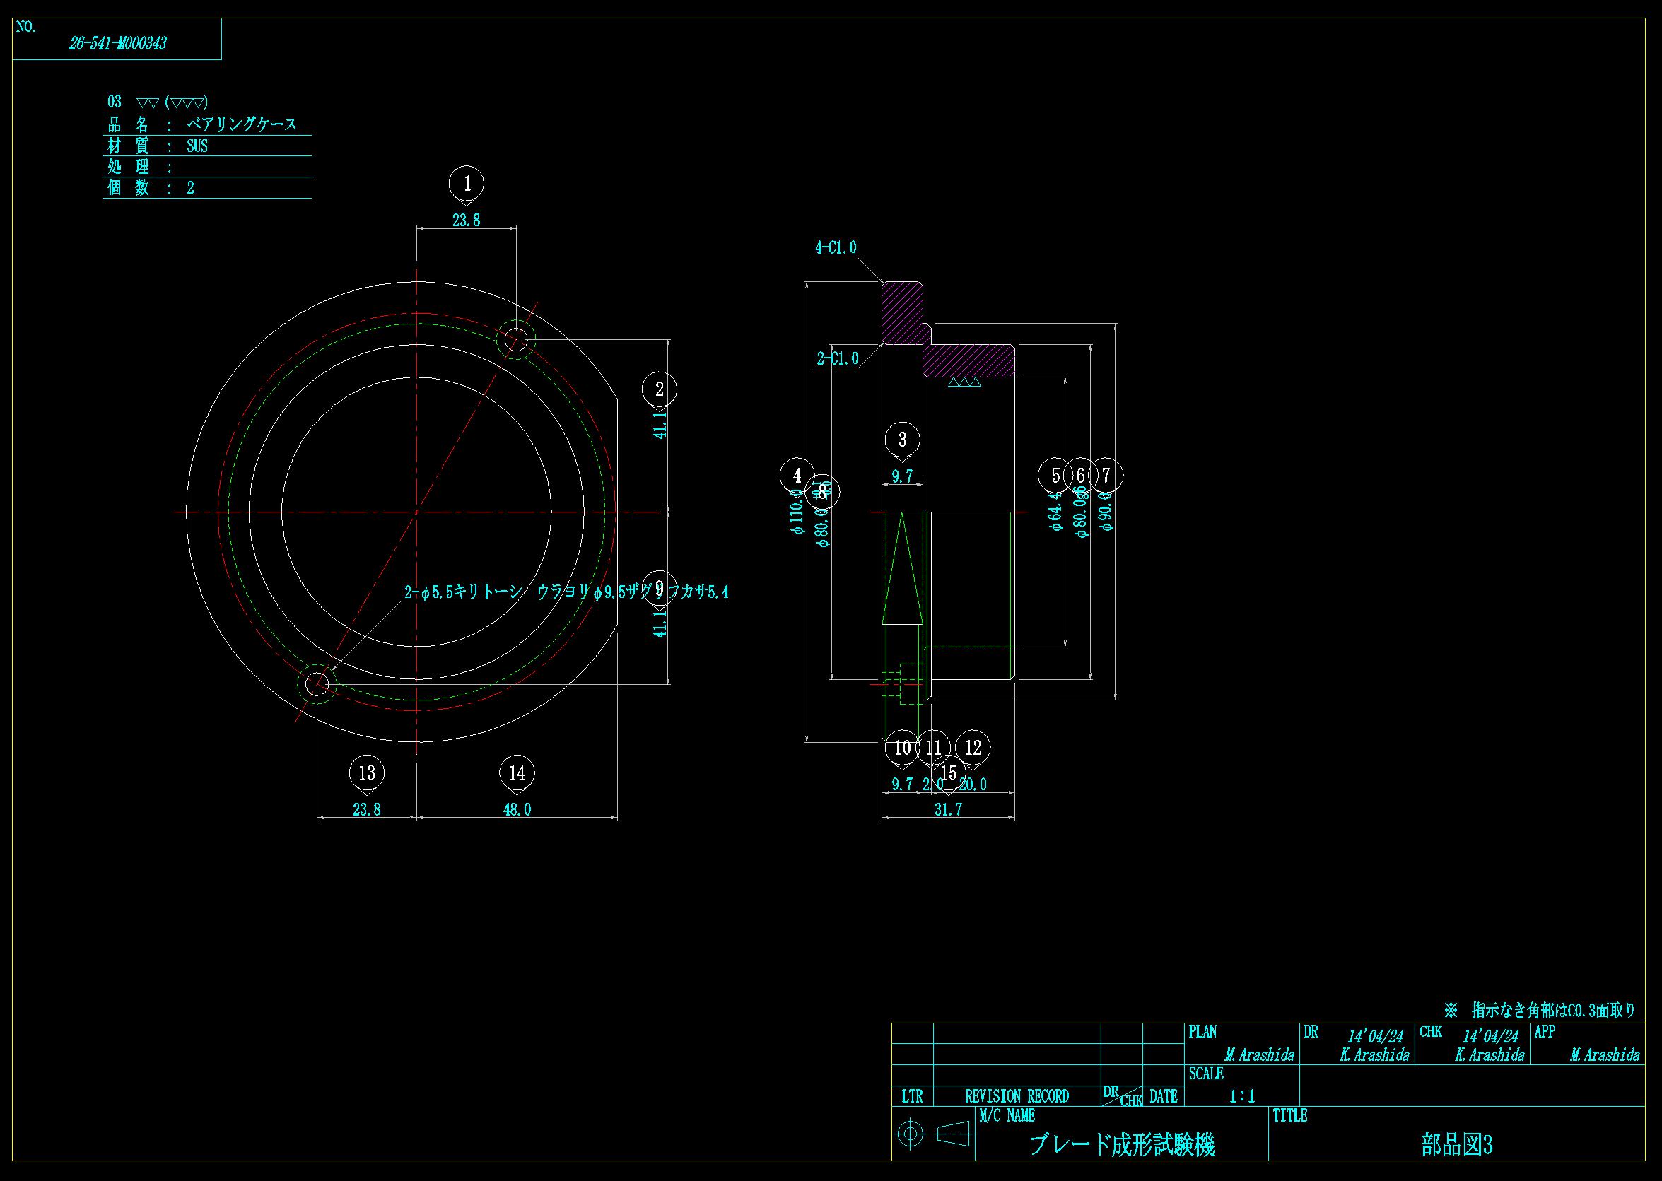
Task: Select balloon number 13 at bottom left
Action: [367, 772]
